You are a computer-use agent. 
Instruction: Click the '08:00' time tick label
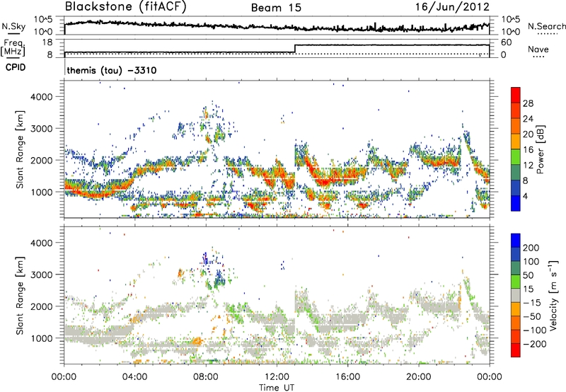pyautogui.click(x=206, y=377)
